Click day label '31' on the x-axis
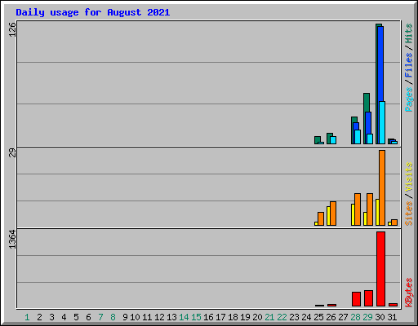Viewport: 418px width, 326px height. (x=392, y=317)
